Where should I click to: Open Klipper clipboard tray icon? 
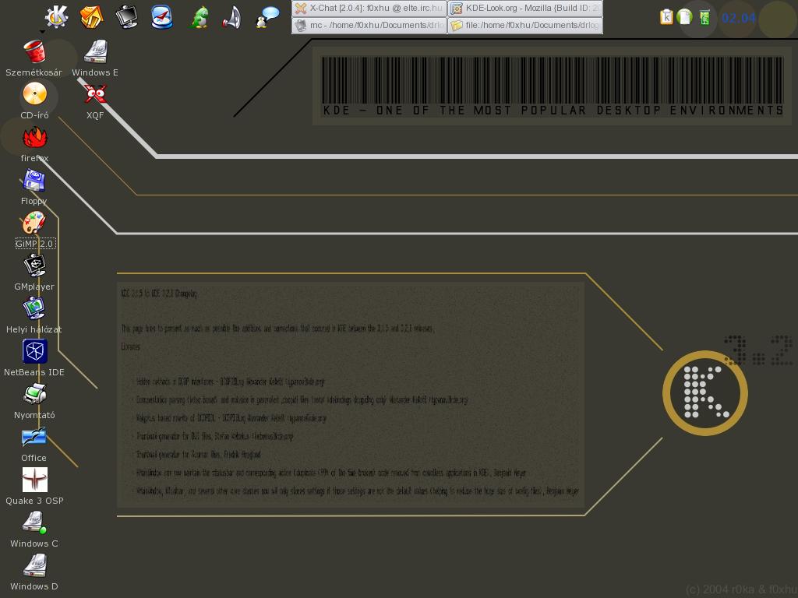666,17
